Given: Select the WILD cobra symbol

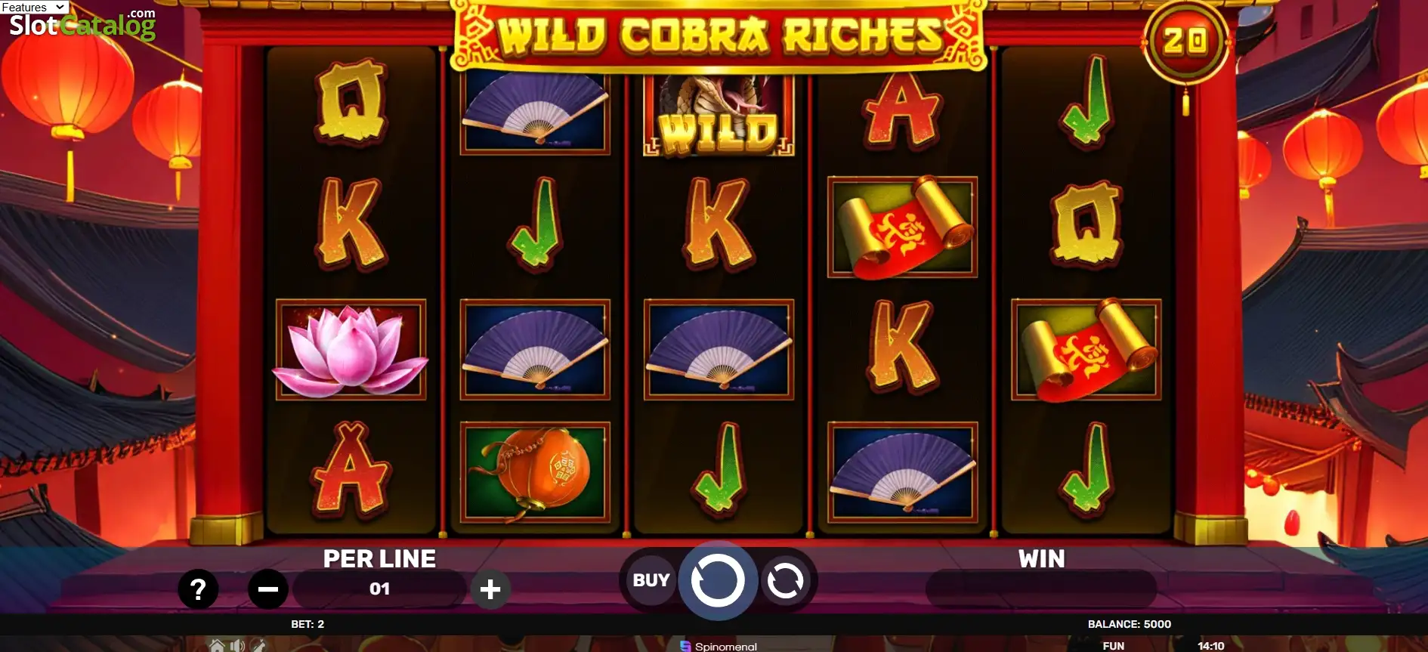Looking at the screenshot, I should pyautogui.click(x=718, y=113).
